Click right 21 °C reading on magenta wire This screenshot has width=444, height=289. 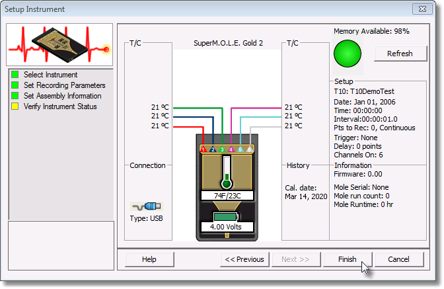pyautogui.click(x=293, y=107)
